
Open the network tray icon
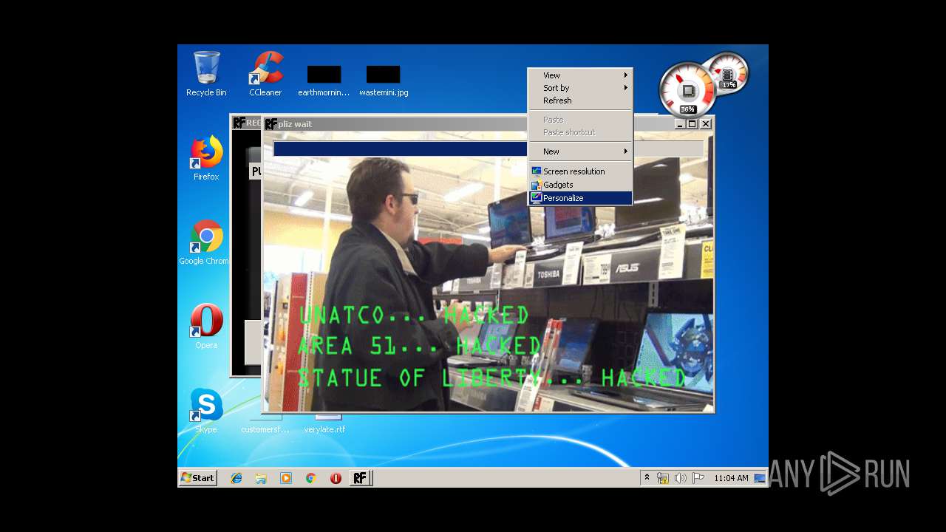663,478
